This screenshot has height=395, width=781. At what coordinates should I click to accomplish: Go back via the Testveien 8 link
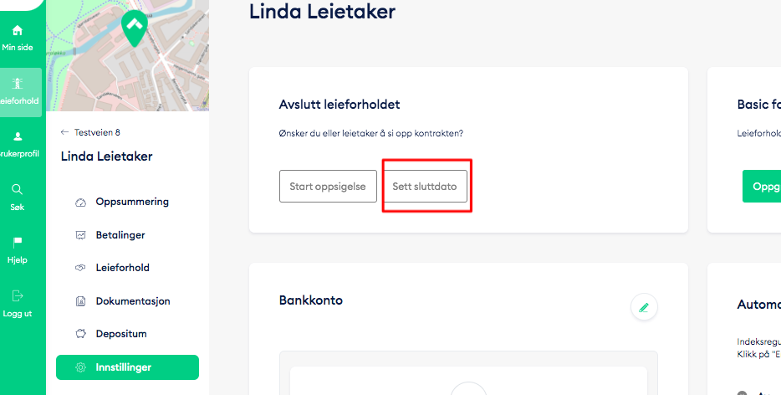(x=90, y=132)
